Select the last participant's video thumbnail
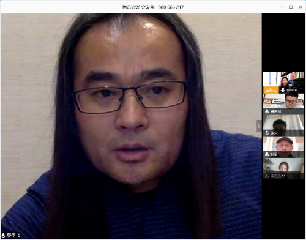 [x=283, y=168]
